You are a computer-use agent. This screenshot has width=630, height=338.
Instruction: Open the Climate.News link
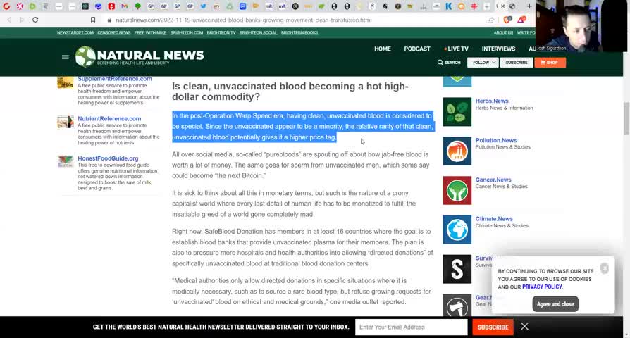[x=494, y=219]
